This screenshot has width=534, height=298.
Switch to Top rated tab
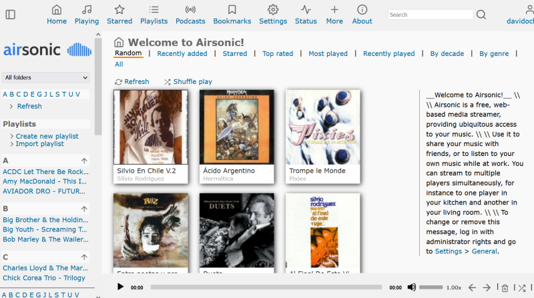click(x=278, y=53)
